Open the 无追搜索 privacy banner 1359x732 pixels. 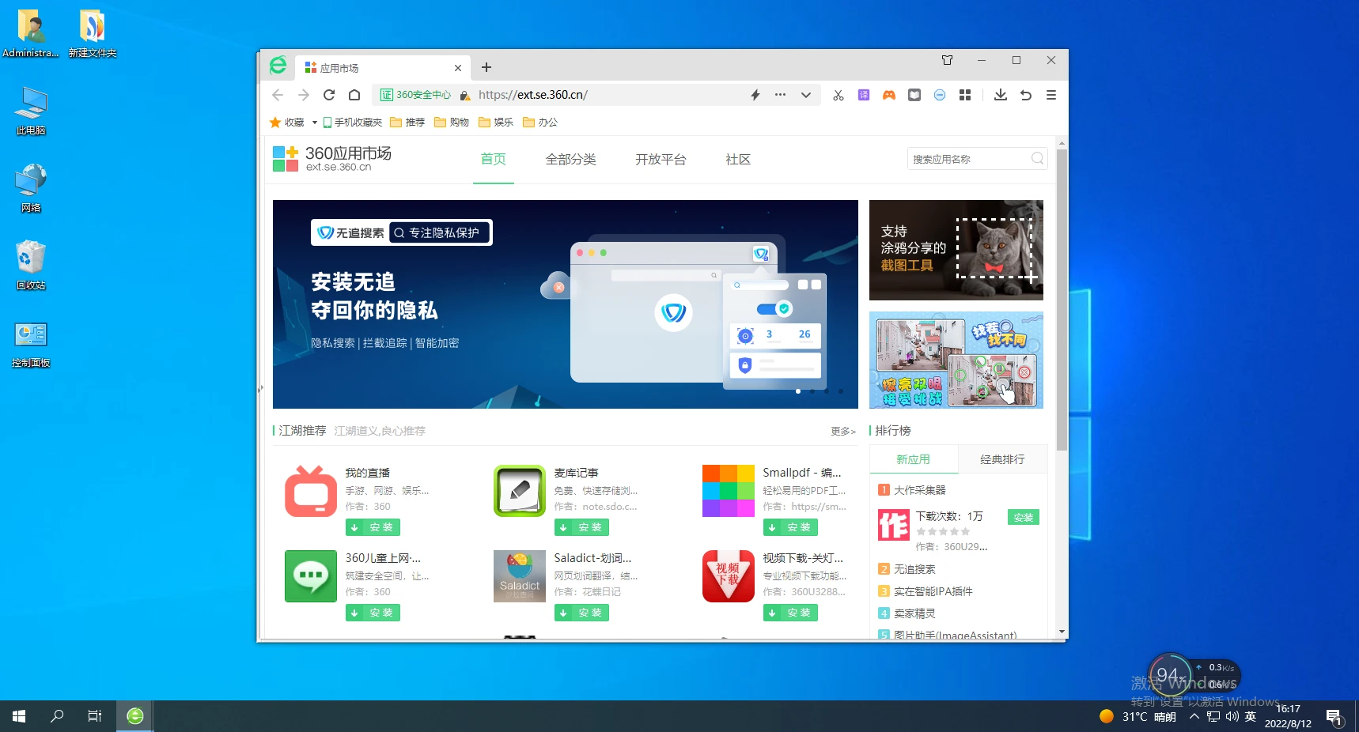[x=566, y=304]
